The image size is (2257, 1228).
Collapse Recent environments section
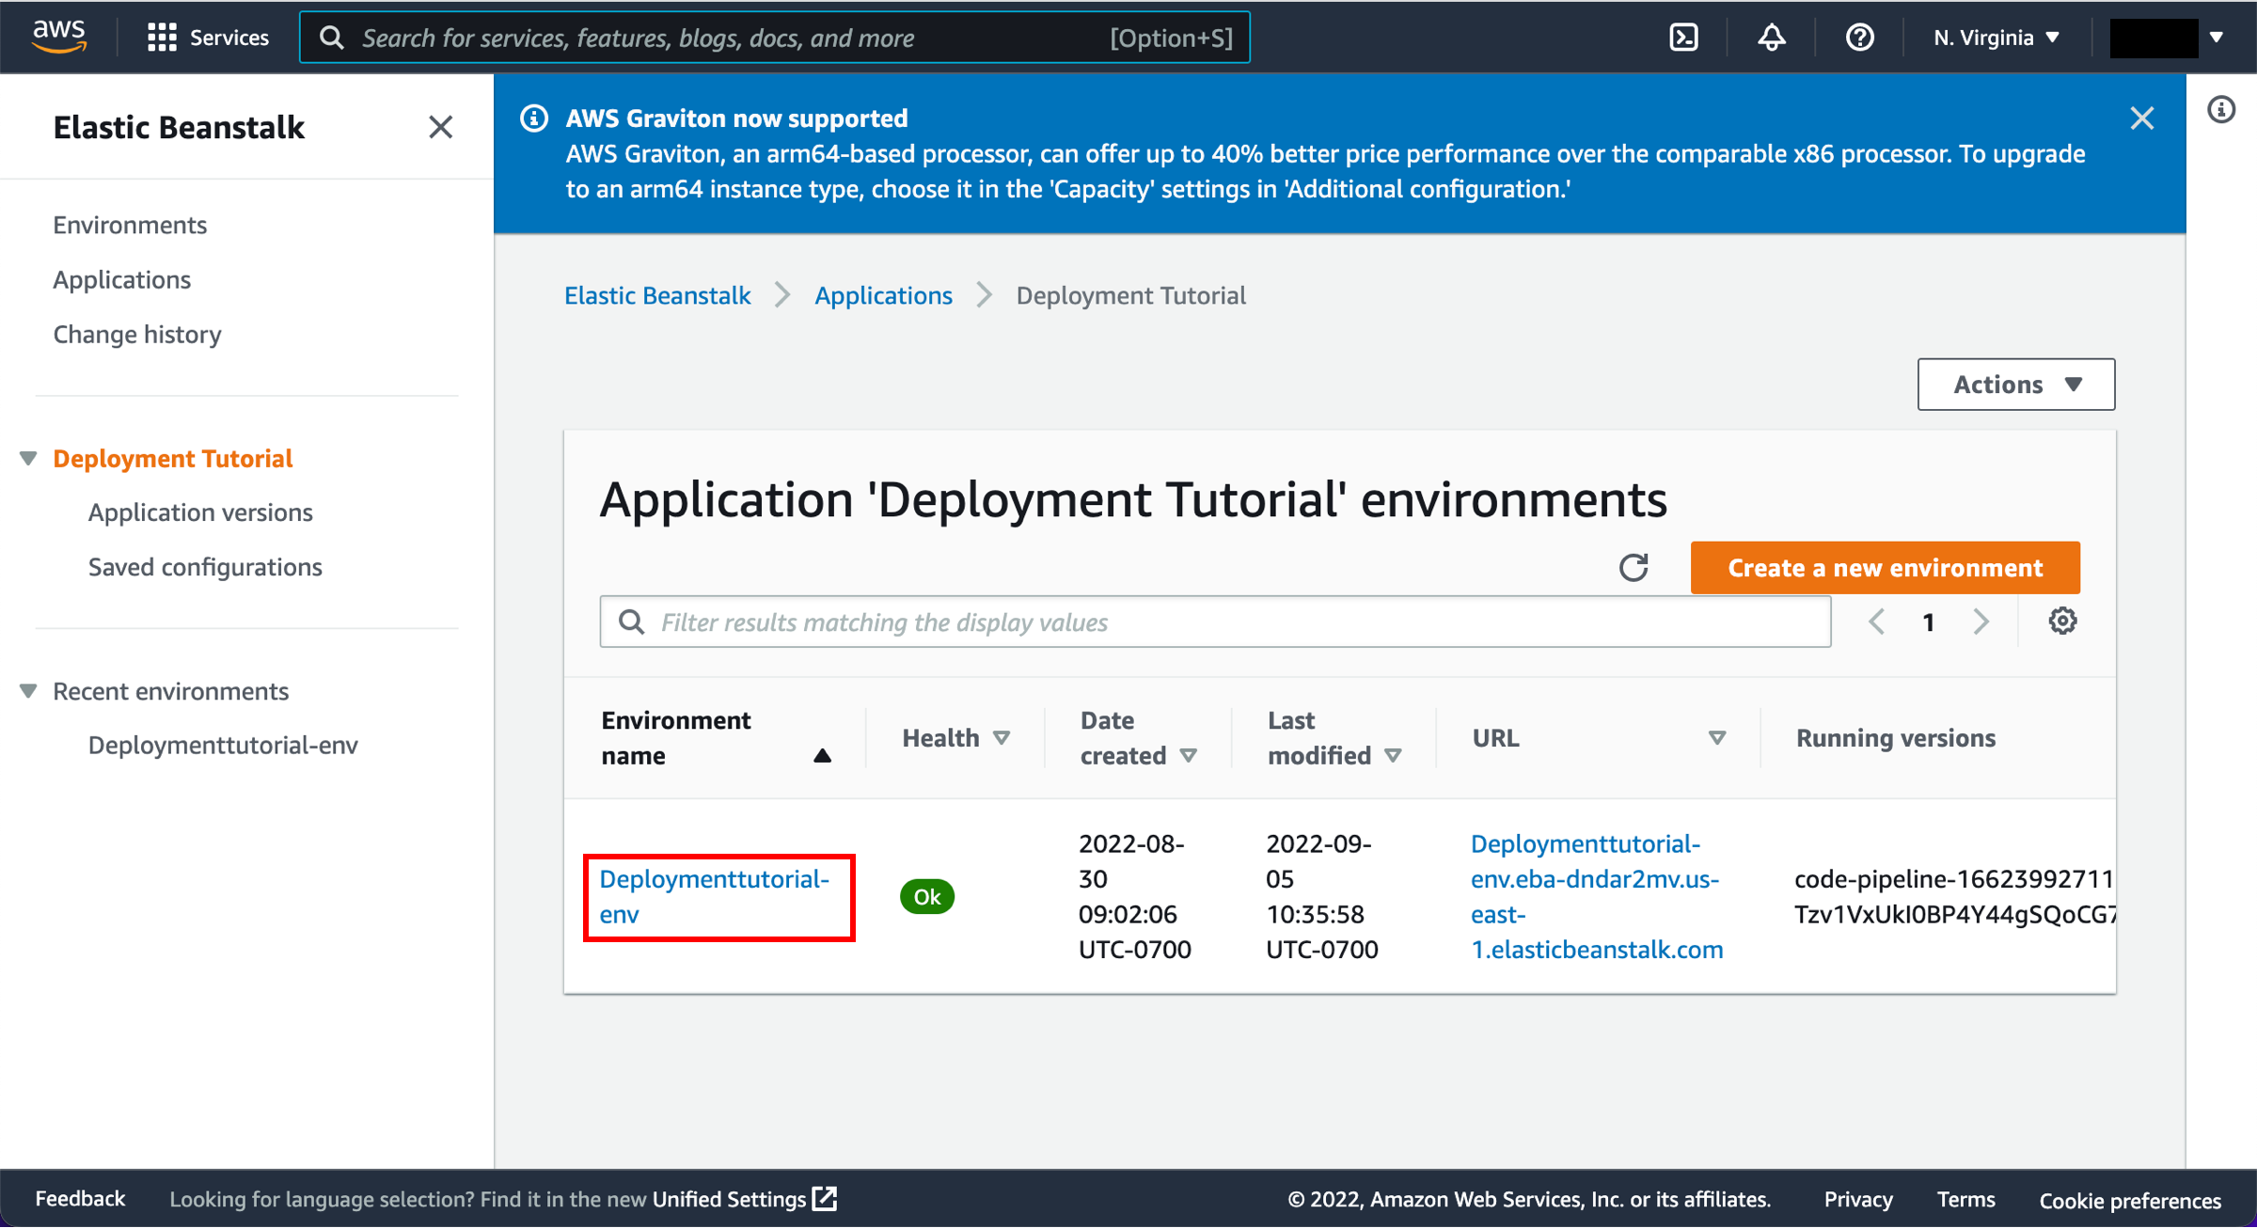[28, 691]
